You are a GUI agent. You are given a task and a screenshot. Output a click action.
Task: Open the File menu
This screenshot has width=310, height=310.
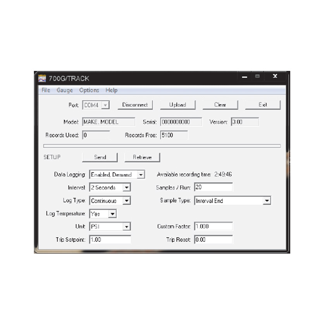45,90
